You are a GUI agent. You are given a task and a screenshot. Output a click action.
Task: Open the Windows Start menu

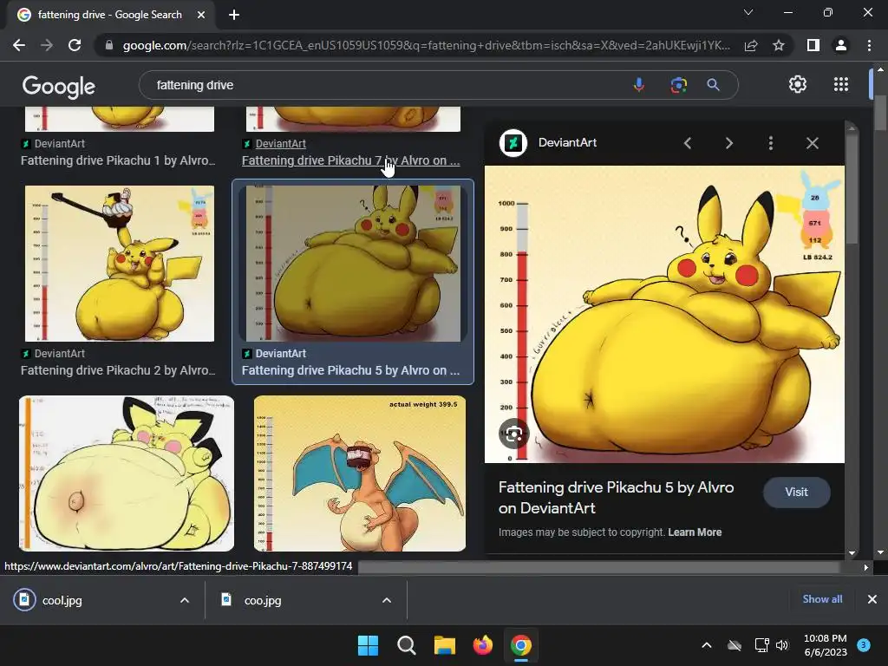pyautogui.click(x=368, y=645)
